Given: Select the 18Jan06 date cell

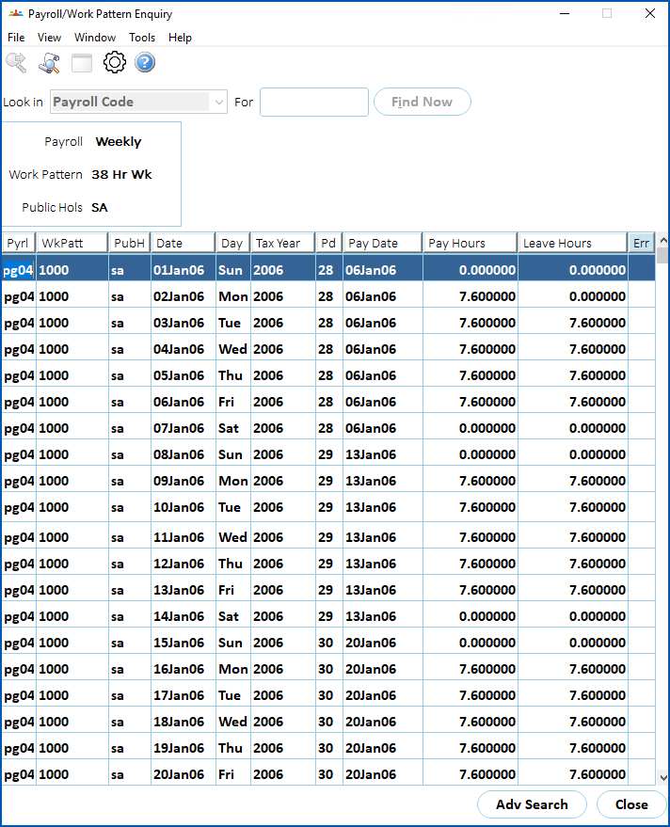Looking at the screenshot, I should coord(183,722).
